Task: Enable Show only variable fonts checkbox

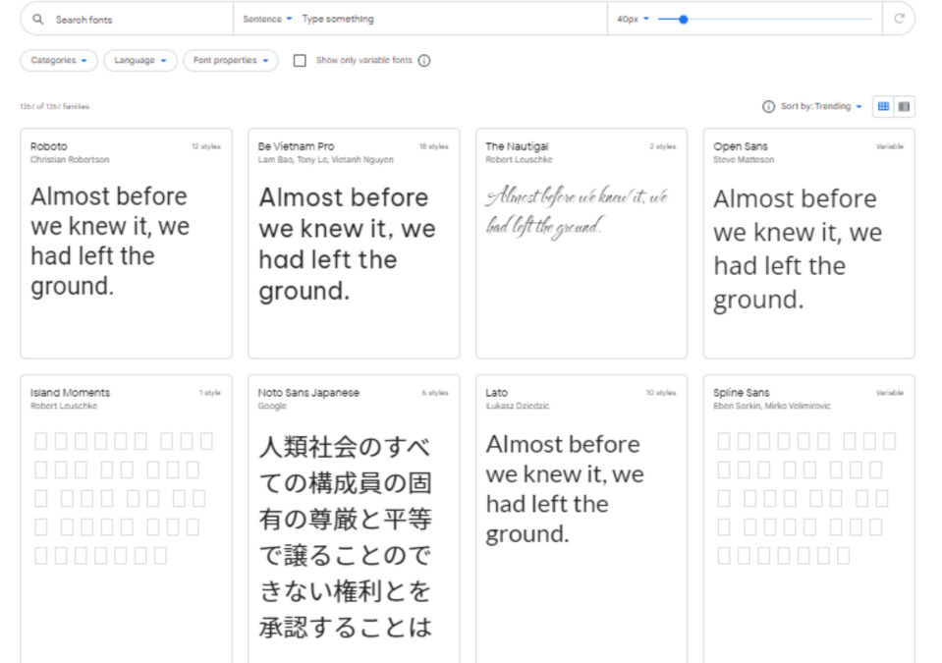Action: (300, 61)
